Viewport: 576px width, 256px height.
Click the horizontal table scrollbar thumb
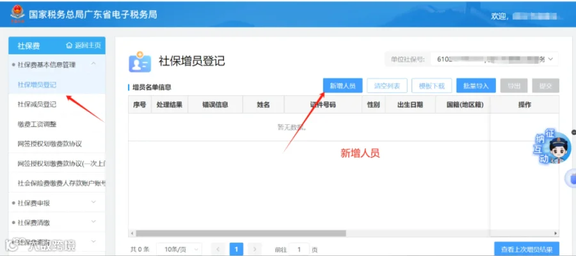coord(241,233)
